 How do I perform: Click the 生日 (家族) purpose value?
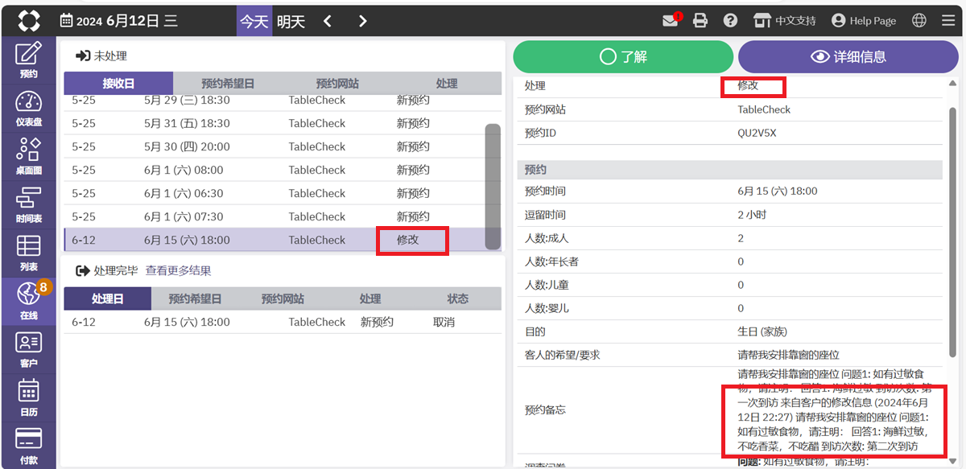762,331
